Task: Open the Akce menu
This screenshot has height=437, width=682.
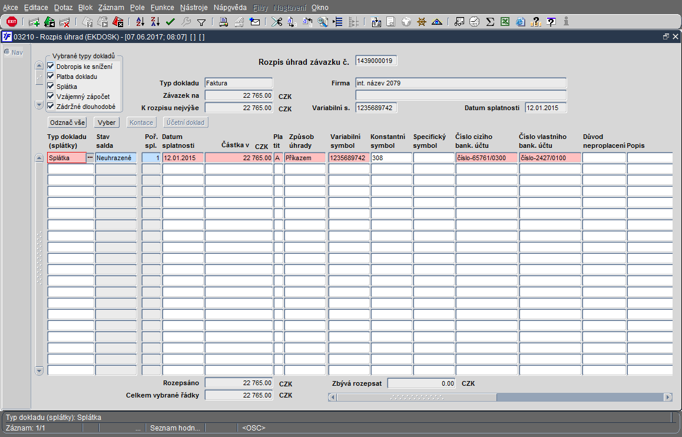Action: 11,8
